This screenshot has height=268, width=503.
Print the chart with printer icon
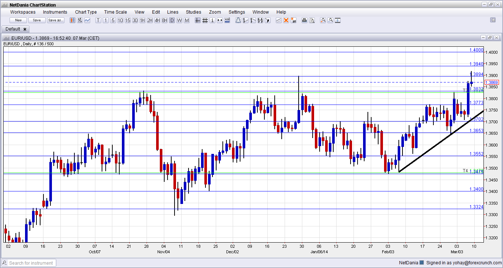pyautogui.click(x=305, y=20)
